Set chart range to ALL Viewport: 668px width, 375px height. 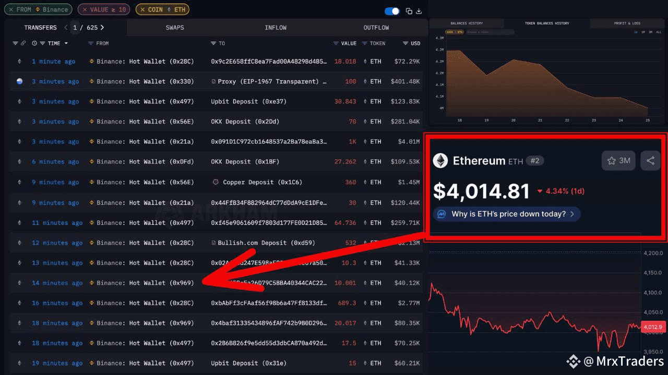coord(659,32)
